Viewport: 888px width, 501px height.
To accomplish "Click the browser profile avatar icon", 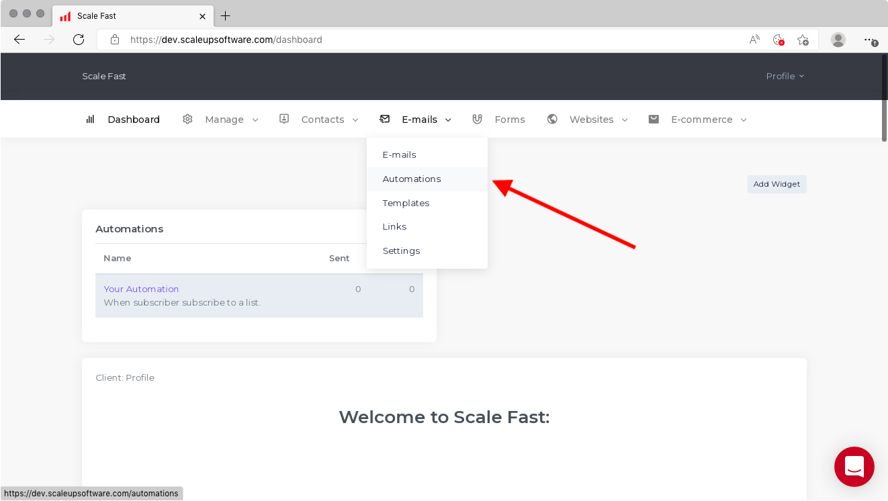I will click(838, 40).
